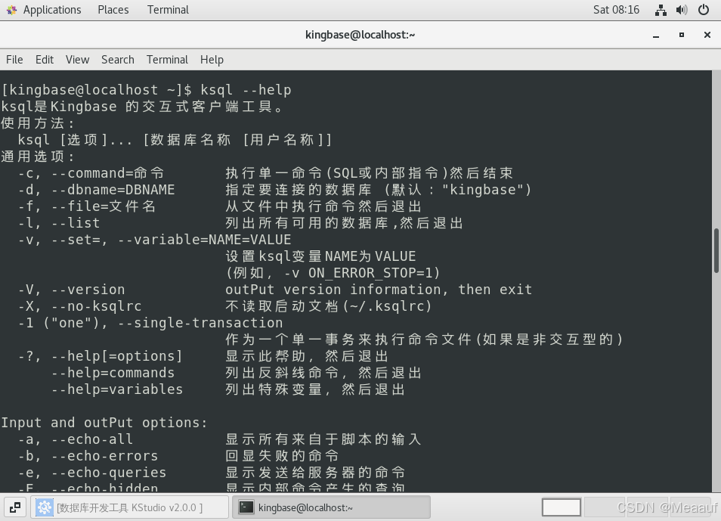The width and height of the screenshot is (721, 521).
Task: Click the terminal icon in the taskbar entry
Action: pos(246,507)
